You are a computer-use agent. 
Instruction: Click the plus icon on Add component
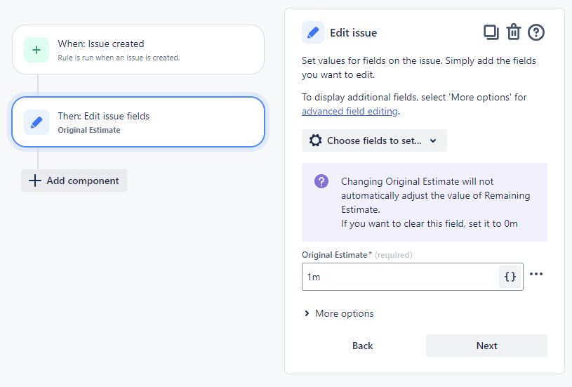pos(35,181)
